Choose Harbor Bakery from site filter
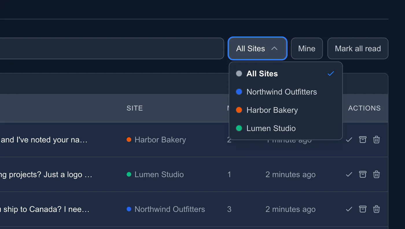This screenshot has width=405, height=229. (286, 110)
